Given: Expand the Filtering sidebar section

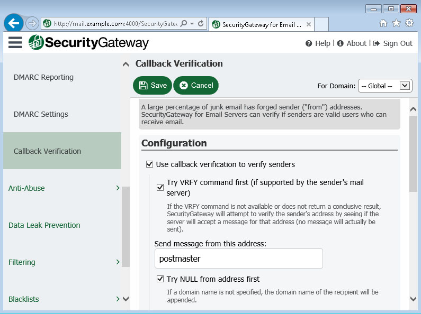Looking at the screenshot, I should (x=64, y=262).
